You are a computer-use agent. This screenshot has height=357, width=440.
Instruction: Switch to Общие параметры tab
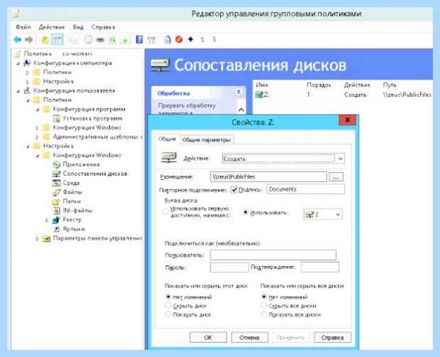point(206,140)
